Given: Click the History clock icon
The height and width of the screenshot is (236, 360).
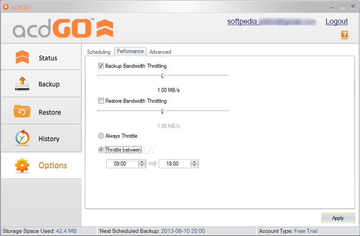Looking at the screenshot, I should coord(22,138).
